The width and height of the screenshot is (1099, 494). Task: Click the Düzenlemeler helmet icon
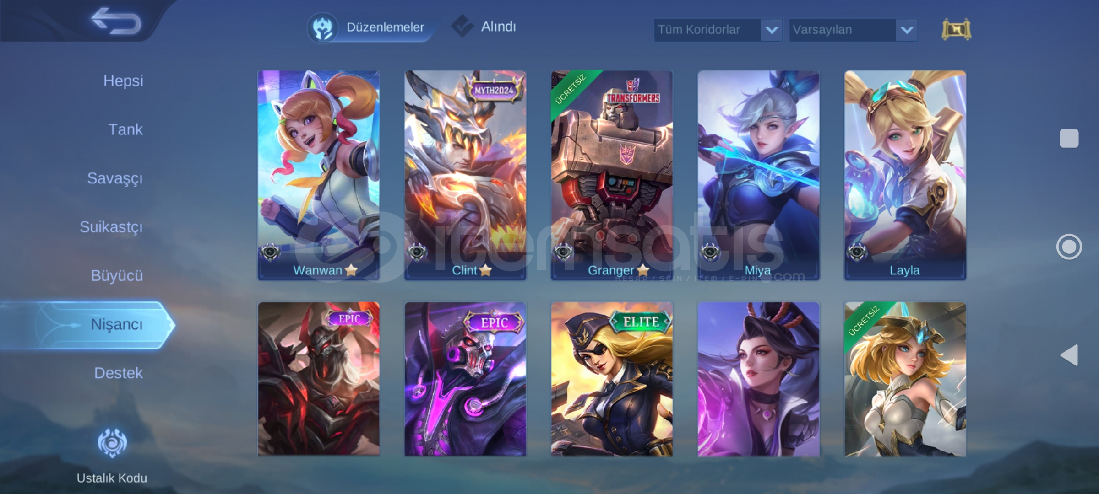[x=323, y=27]
